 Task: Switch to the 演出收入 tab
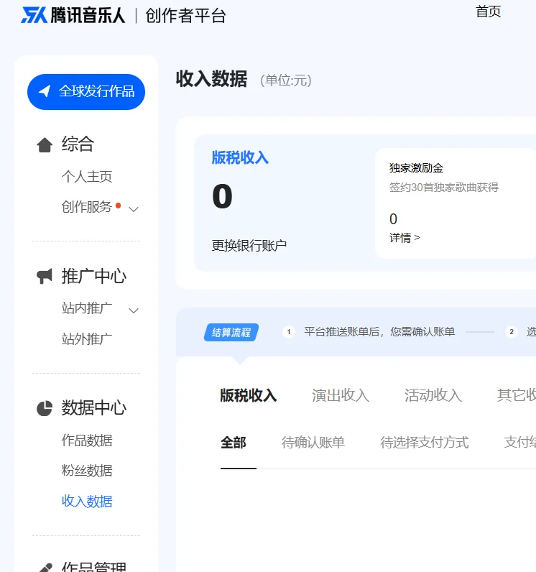(x=341, y=395)
